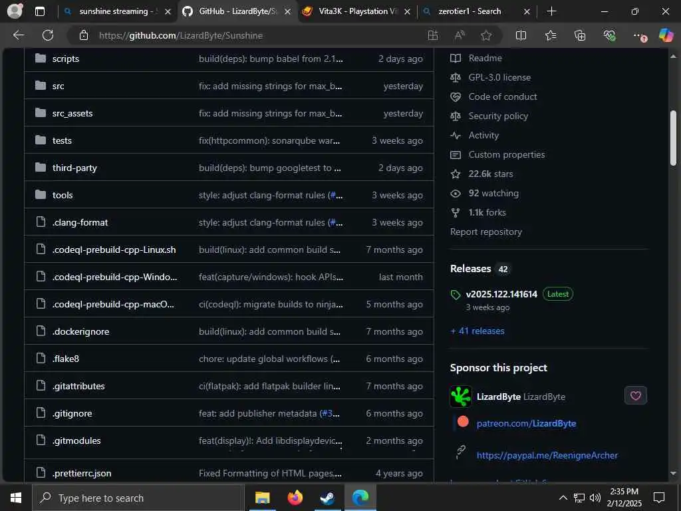Image resolution: width=681 pixels, height=511 pixels.
Task: Open paypal.me/ReenigneArcher link
Action: pyautogui.click(x=547, y=455)
